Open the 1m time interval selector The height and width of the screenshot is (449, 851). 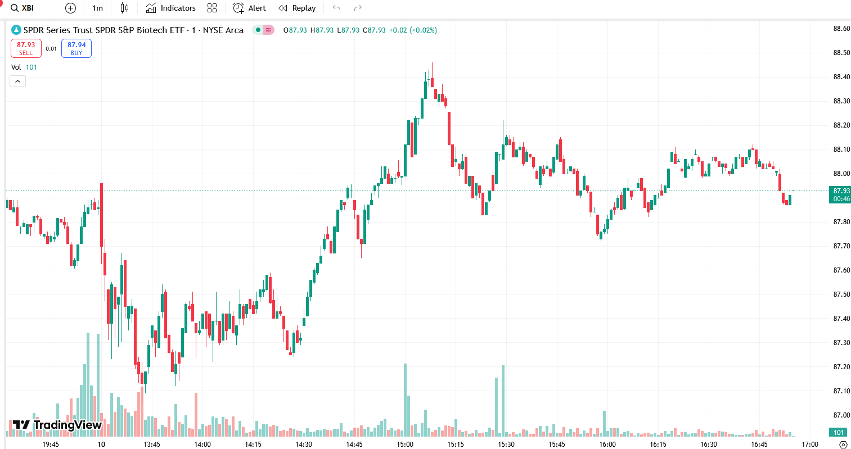point(98,8)
